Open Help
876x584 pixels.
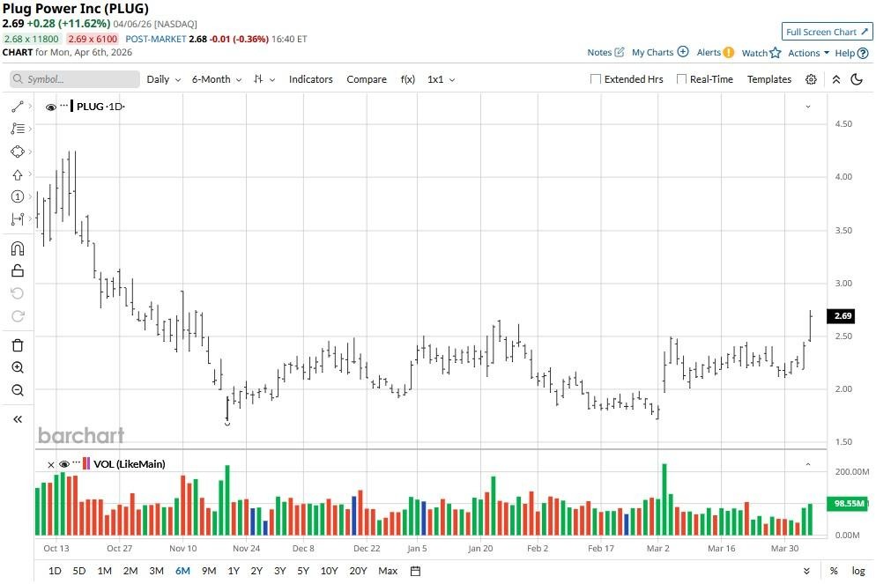pos(851,53)
